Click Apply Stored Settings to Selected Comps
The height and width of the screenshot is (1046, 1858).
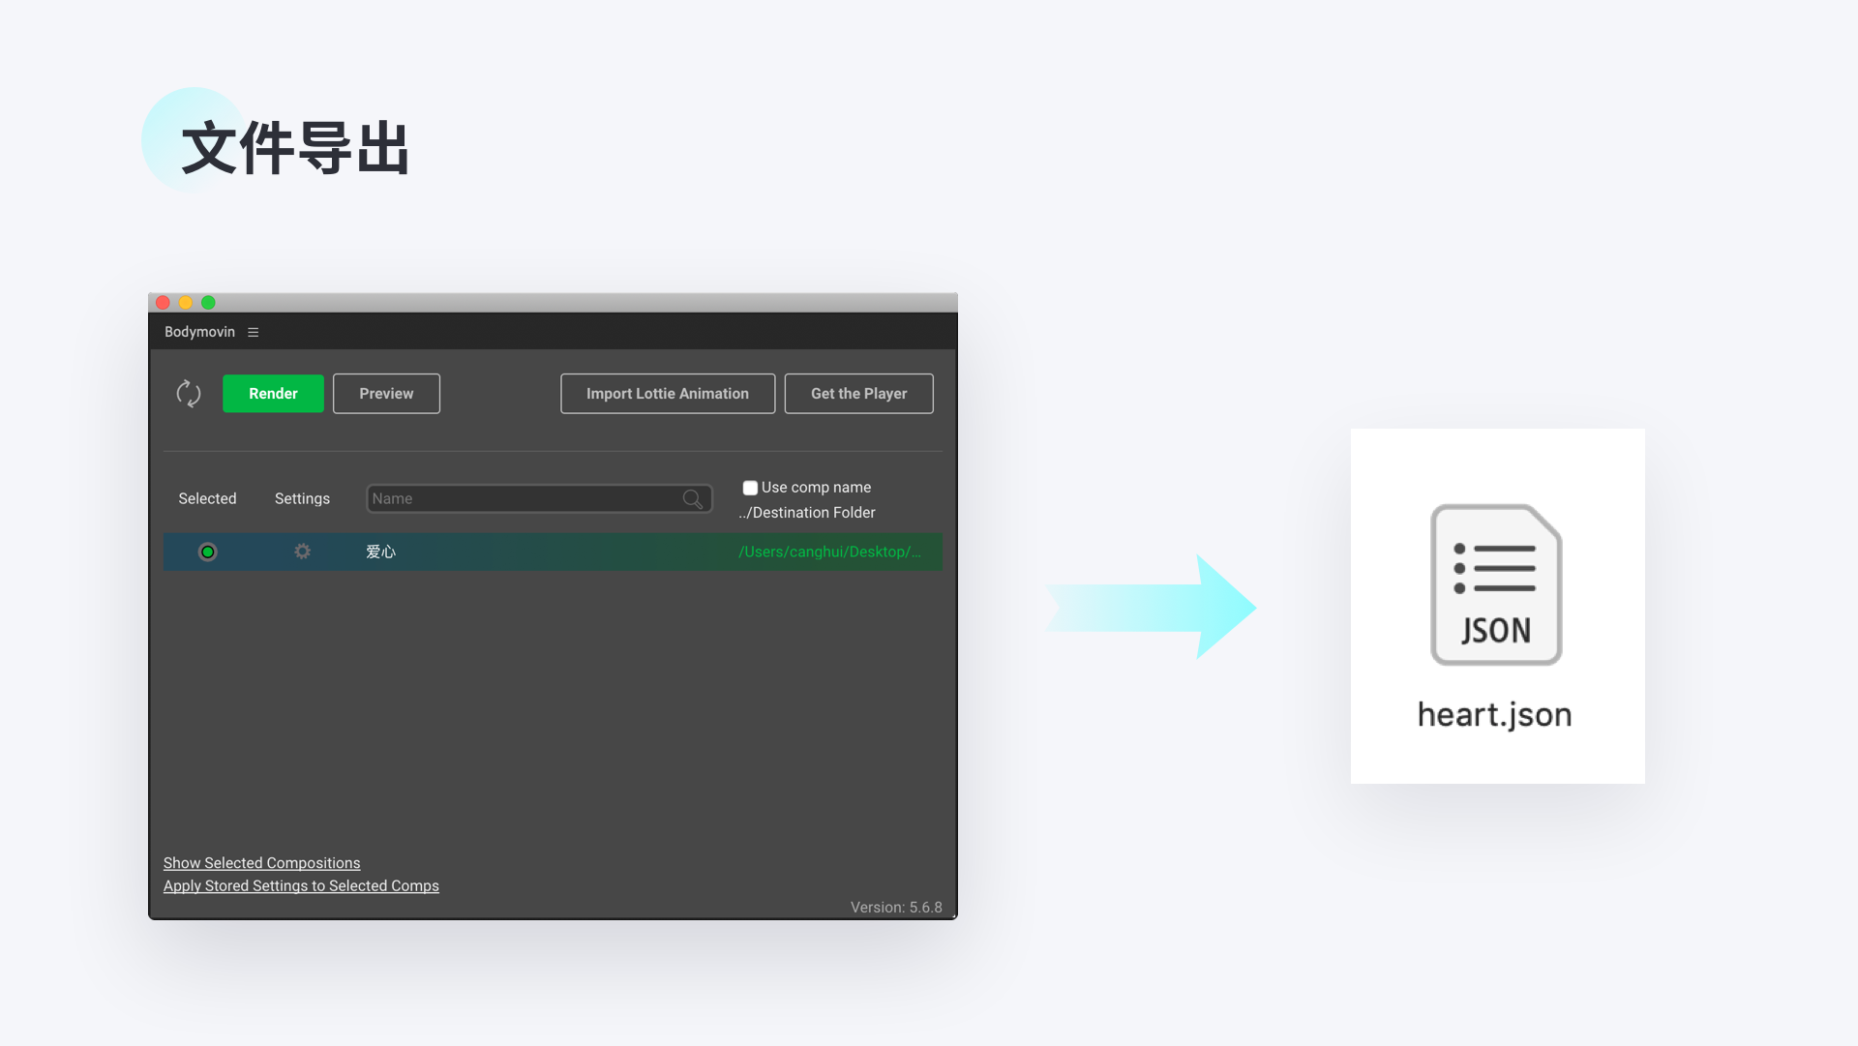tap(301, 886)
